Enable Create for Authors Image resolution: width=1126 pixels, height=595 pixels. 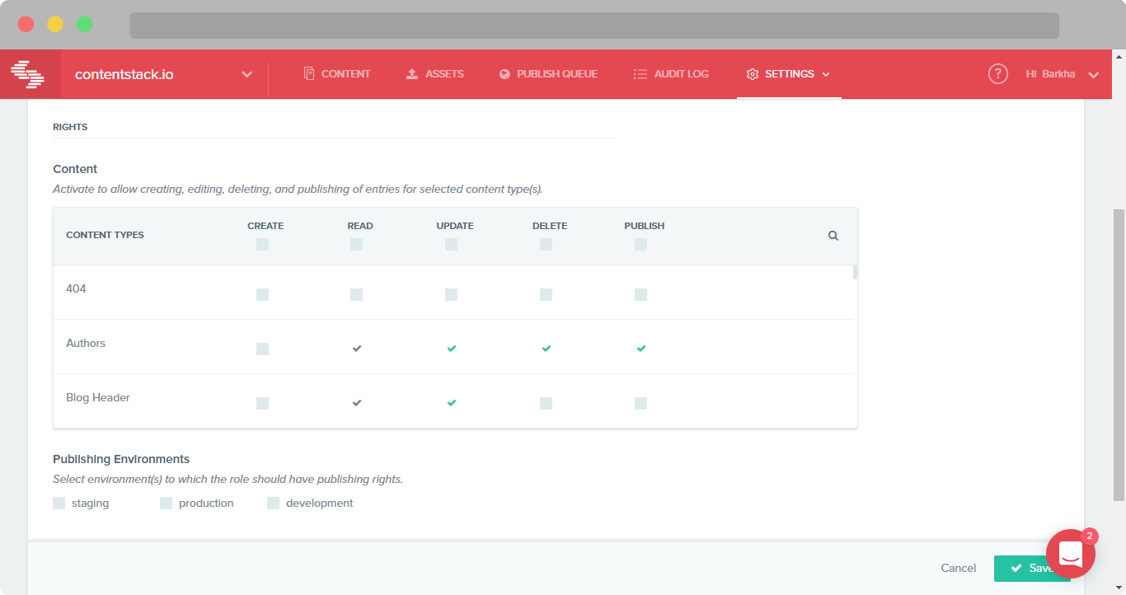(x=262, y=349)
